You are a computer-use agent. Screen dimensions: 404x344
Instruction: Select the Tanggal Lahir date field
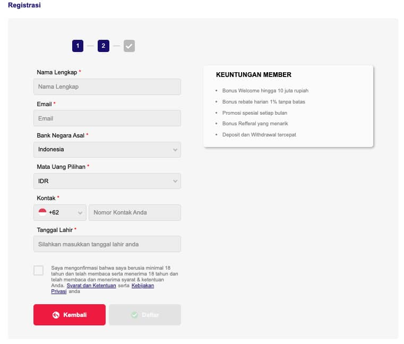pyautogui.click(x=107, y=244)
